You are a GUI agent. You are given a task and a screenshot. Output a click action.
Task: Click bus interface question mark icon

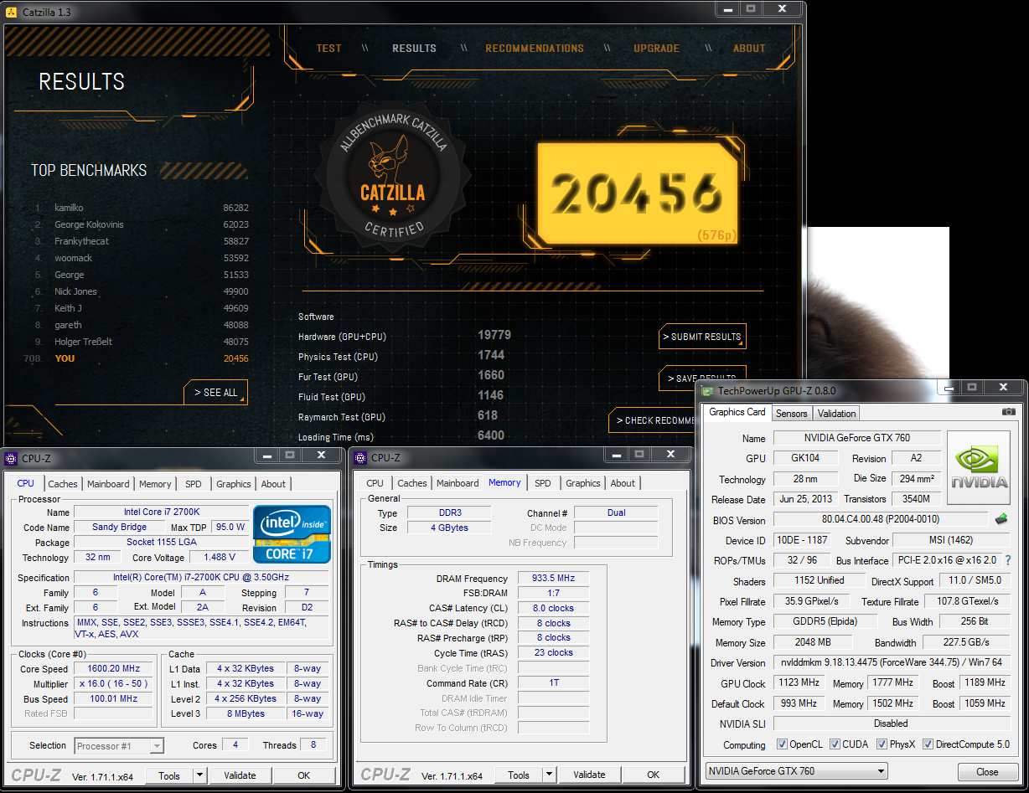click(x=1008, y=560)
